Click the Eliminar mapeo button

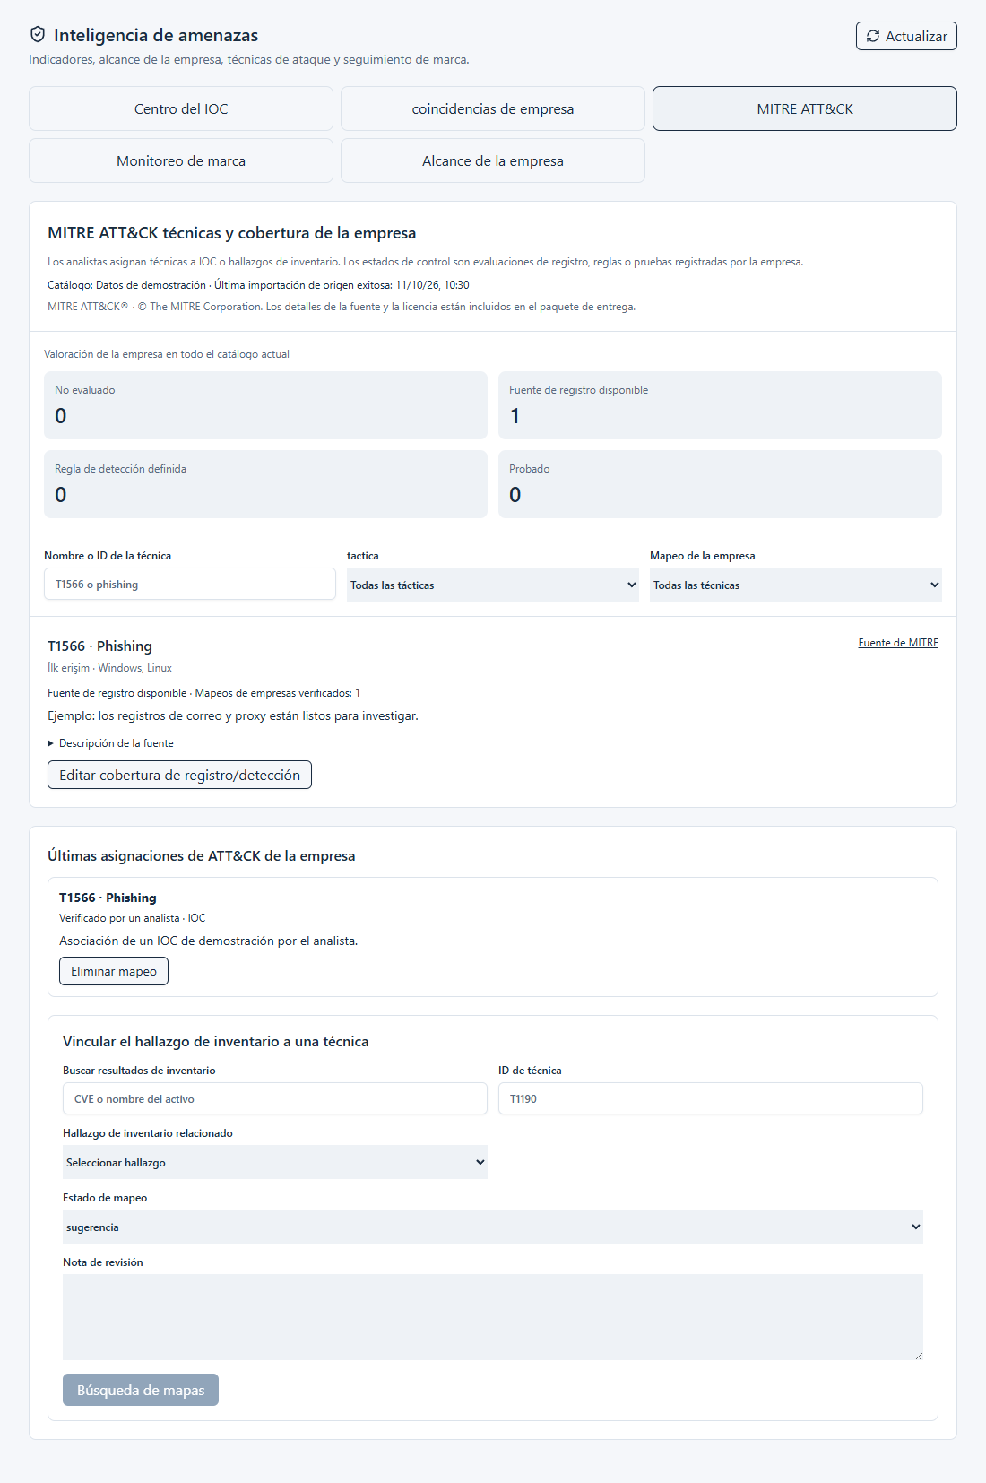point(114,971)
